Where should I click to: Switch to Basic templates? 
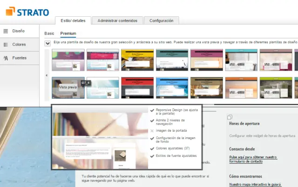[x=49, y=33]
